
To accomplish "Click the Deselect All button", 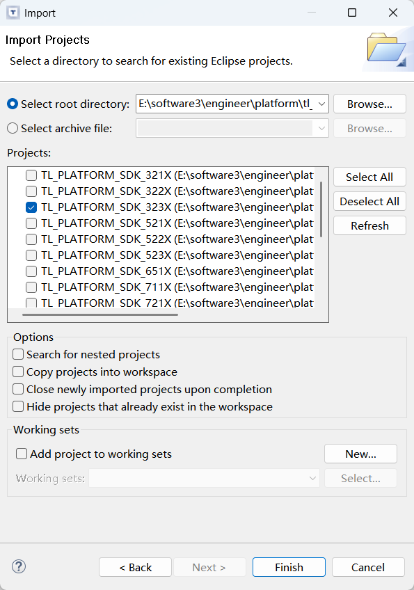I will tap(369, 201).
